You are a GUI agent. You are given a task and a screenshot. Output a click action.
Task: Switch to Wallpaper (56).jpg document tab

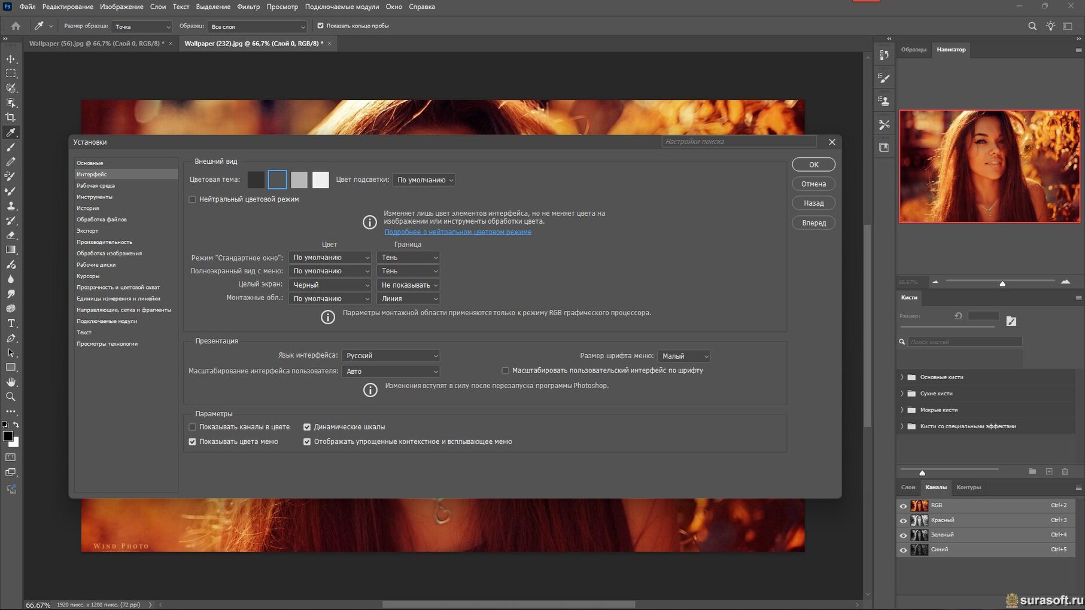tap(97, 44)
